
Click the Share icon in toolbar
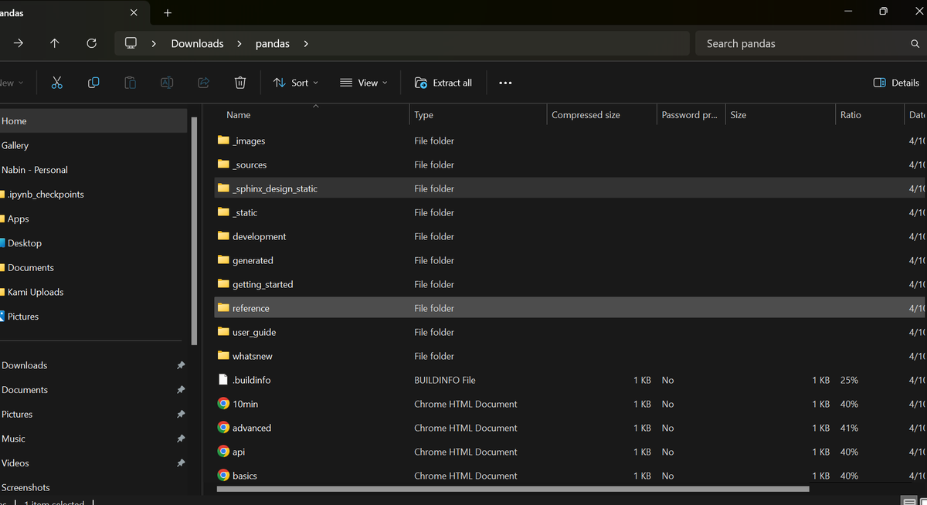(204, 83)
